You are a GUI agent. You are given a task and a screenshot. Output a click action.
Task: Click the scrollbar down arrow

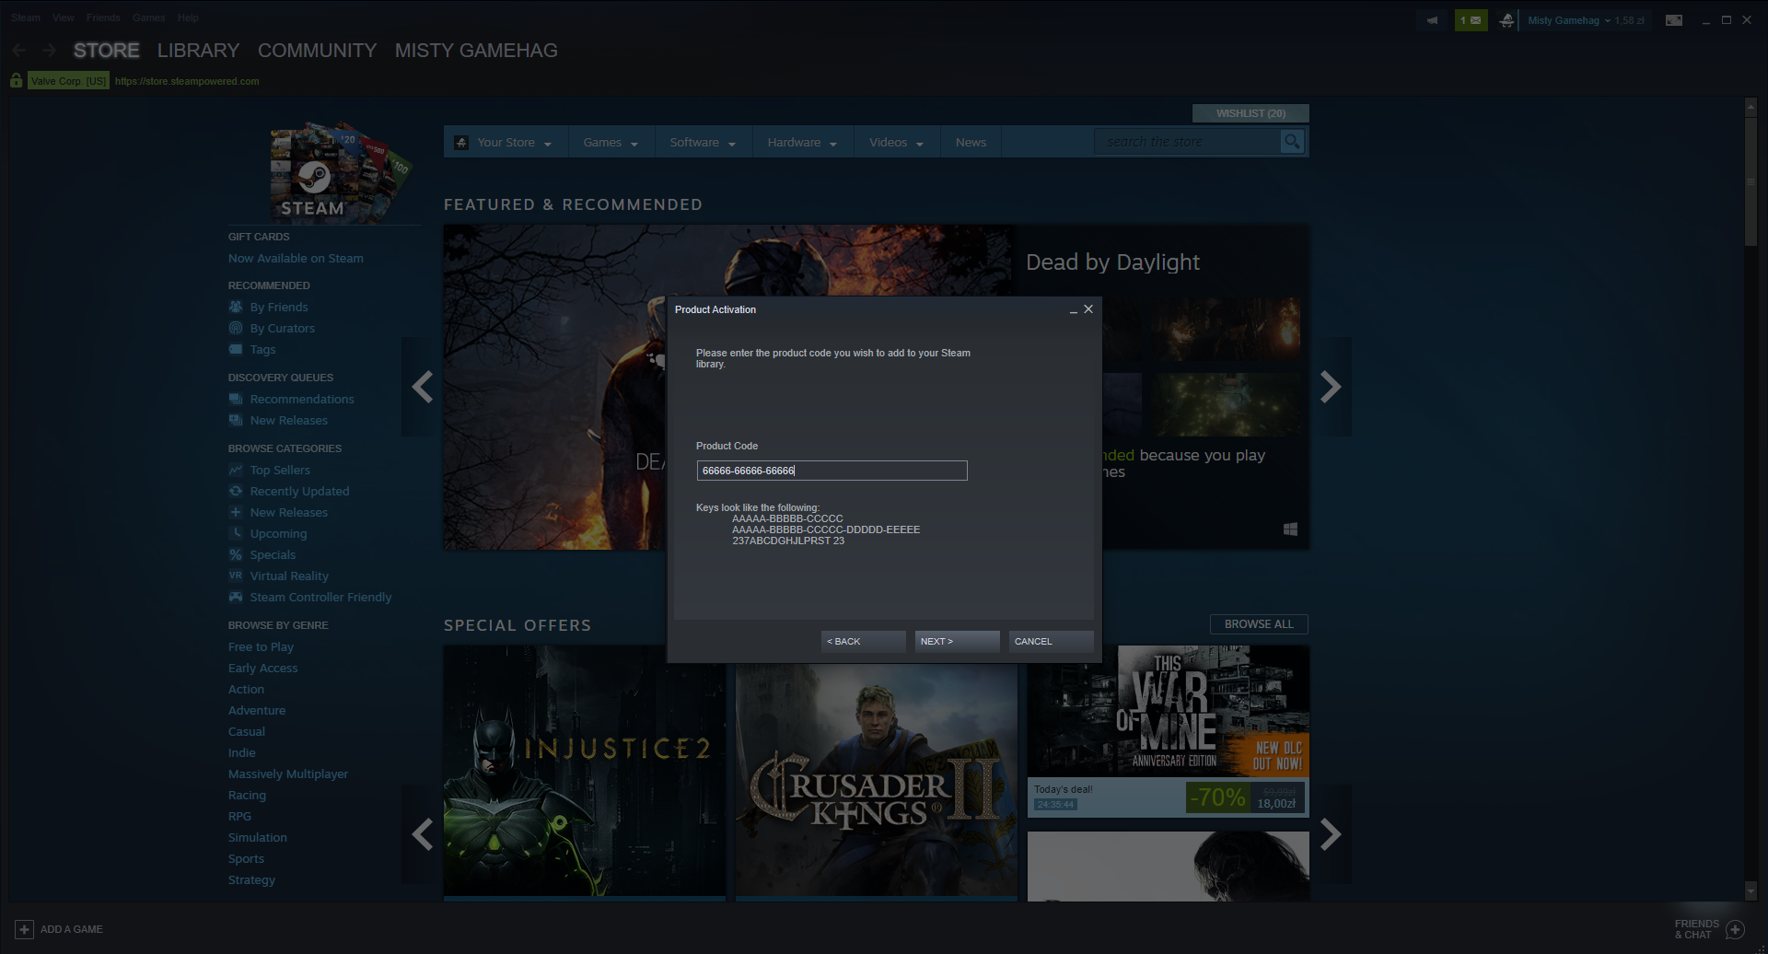(1751, 891)
